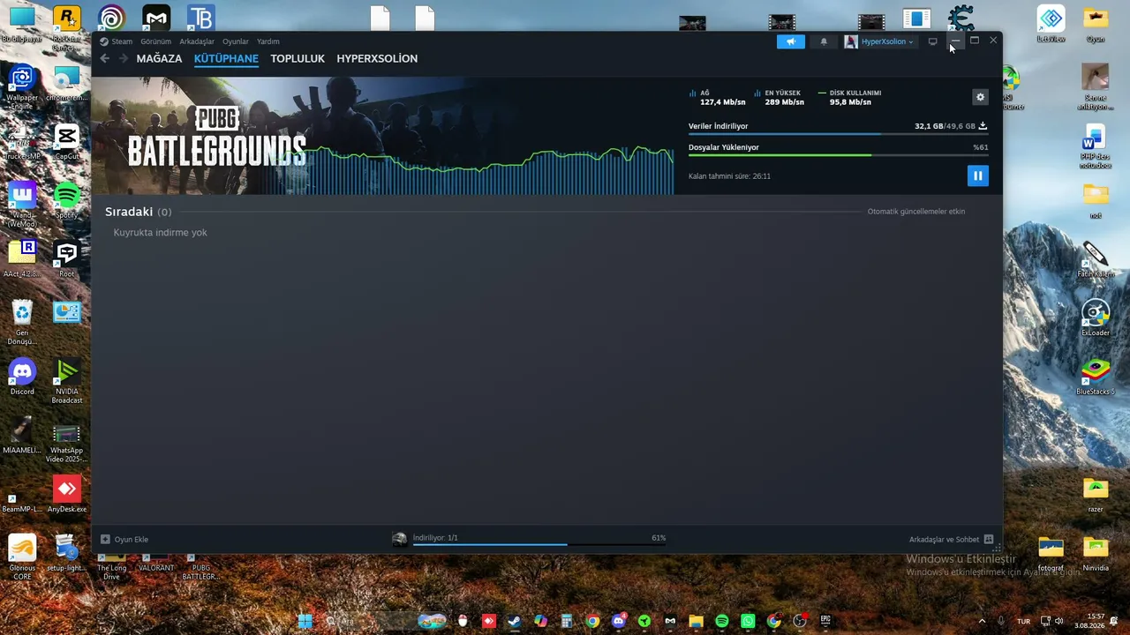The image size is (1130, 635).
Task: Open the Windows Start menu
Action: coord(305,621)
